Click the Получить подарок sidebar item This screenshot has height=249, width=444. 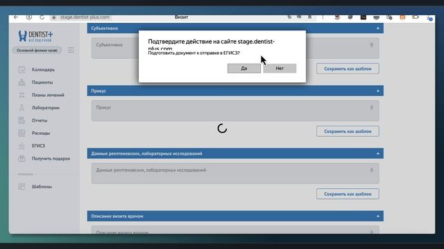pyautogui.click(x=51, y=158)
